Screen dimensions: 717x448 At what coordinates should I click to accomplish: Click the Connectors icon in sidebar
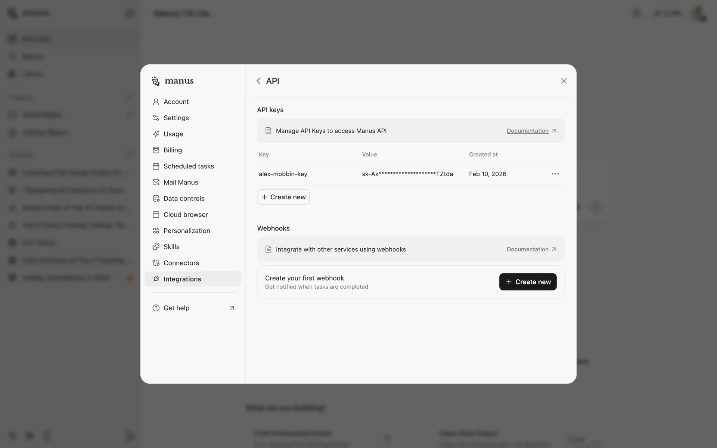click(156, 263)
